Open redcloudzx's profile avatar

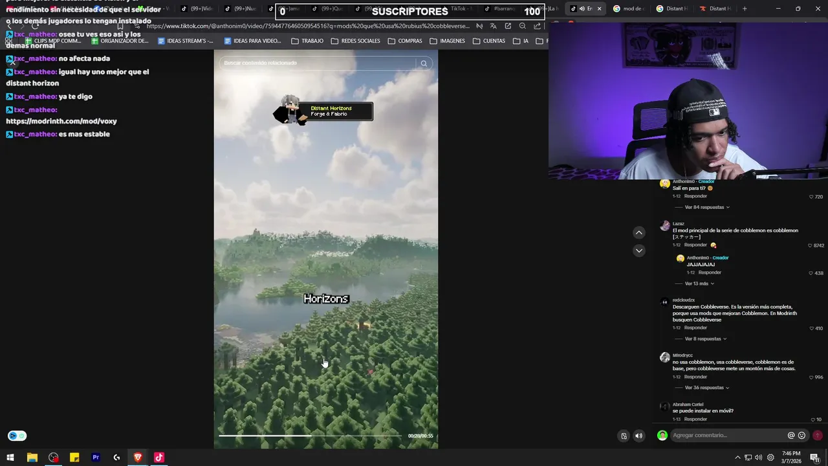(x=664, y=302)
